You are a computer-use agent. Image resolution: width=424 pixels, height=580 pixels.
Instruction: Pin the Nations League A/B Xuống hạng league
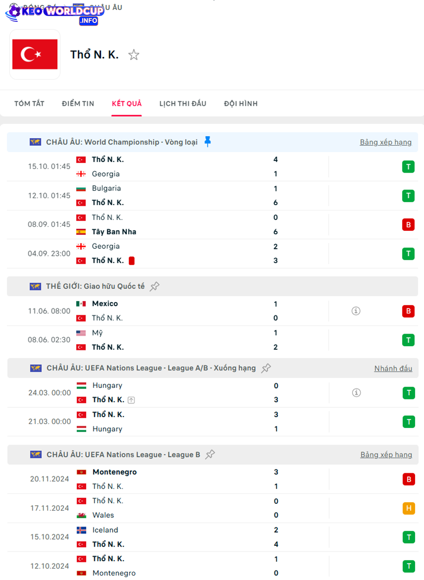coord(266,368)
